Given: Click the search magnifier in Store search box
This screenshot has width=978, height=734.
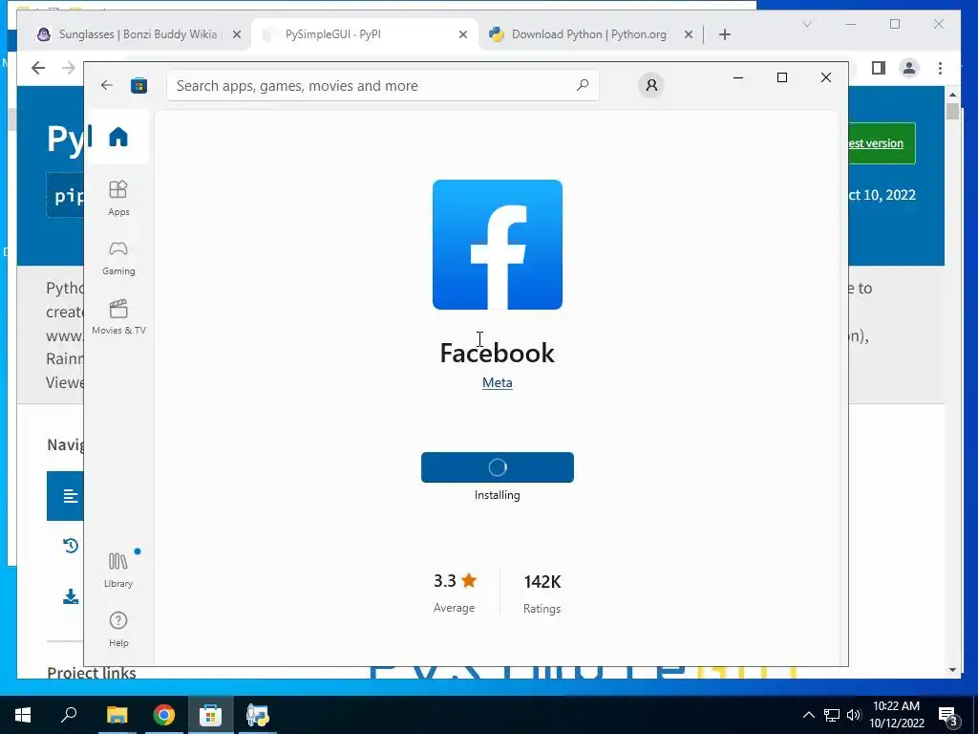Looking at the screenshot, I should tap(583, 85).
